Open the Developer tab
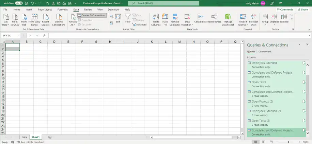 114,10
